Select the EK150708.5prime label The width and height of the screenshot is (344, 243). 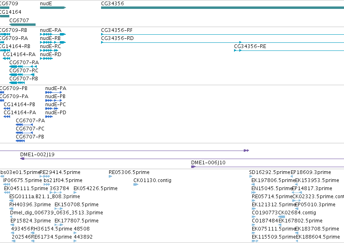(x=76, y=205)
